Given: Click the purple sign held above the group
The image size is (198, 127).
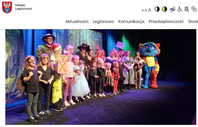Looking at the screenshot, I should (x=120, y=45).
